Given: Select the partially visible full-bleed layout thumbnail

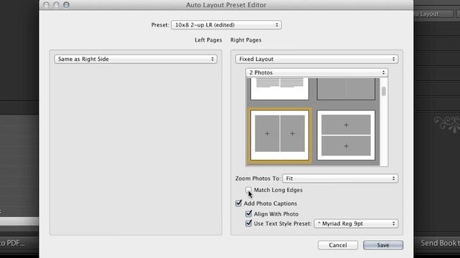Looking at the screenshot, I should click(346, 89).
